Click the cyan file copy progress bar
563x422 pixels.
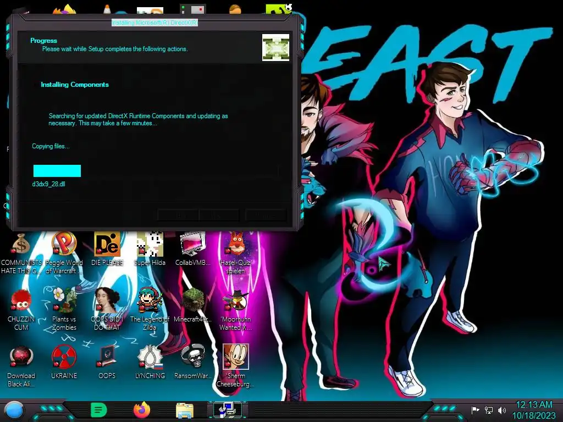[57, 171]
